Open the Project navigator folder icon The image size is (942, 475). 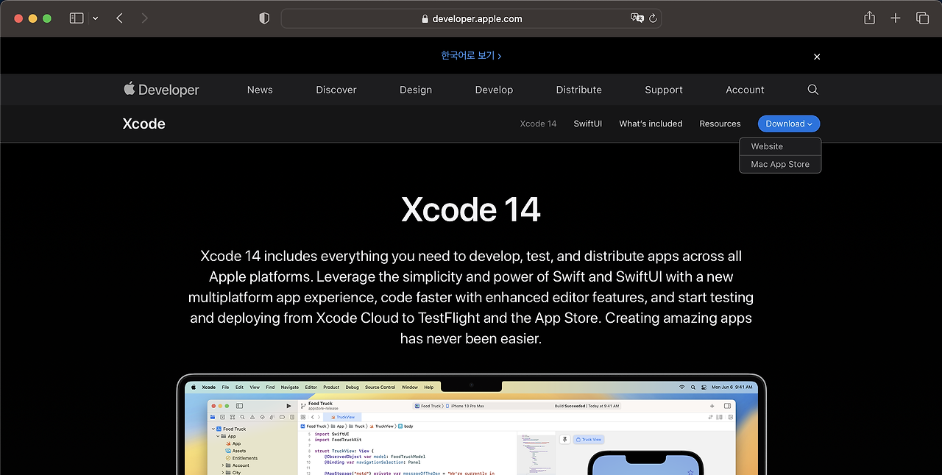(213, 417)
